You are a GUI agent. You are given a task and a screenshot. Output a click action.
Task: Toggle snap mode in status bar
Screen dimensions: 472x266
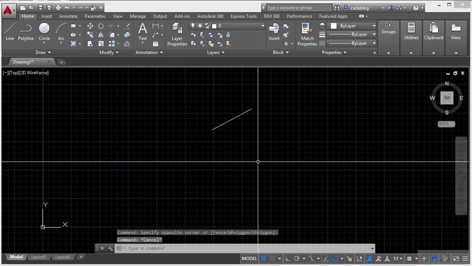pyautogui.click(x=272, y=259)
